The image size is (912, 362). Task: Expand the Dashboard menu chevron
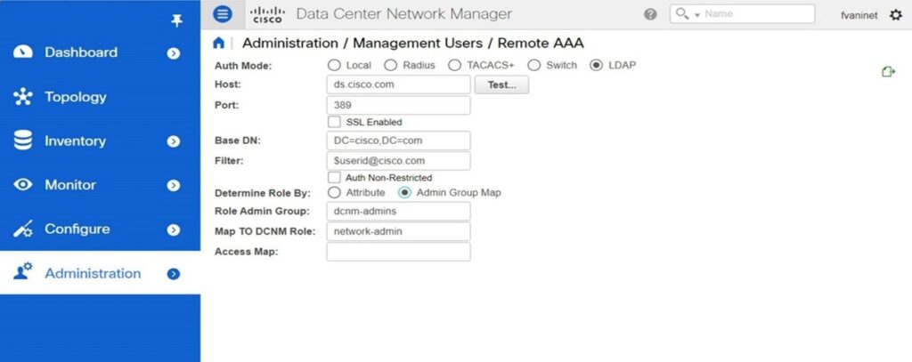click(x=174, y=53)
